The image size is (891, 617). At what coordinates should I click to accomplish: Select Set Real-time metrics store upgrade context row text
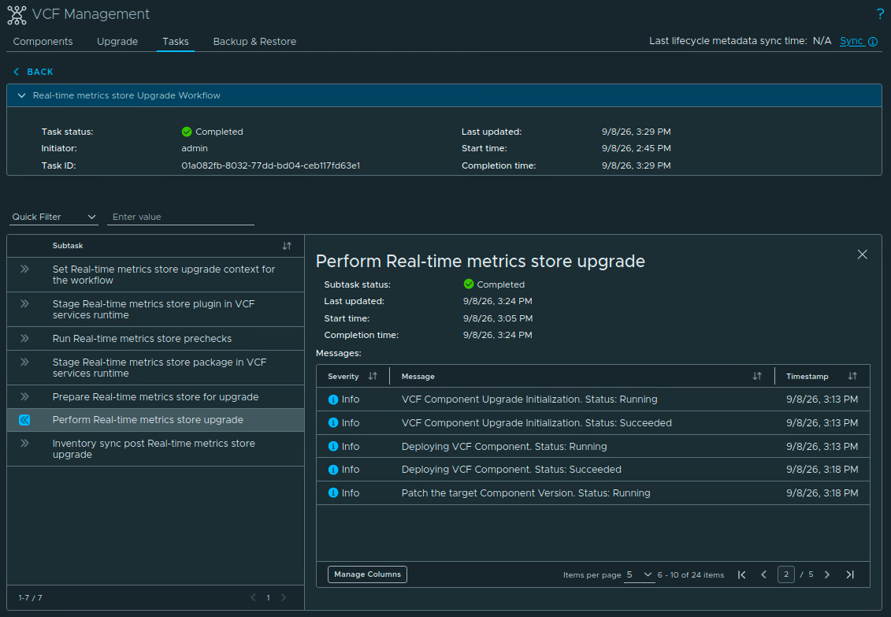click(x=164, y=274)
